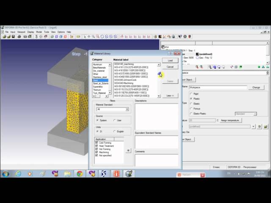Viewport: 271px width, 203px height.
Task: Select Titanium in Category list
Action: pyautogui.click(x=97, y=90)
